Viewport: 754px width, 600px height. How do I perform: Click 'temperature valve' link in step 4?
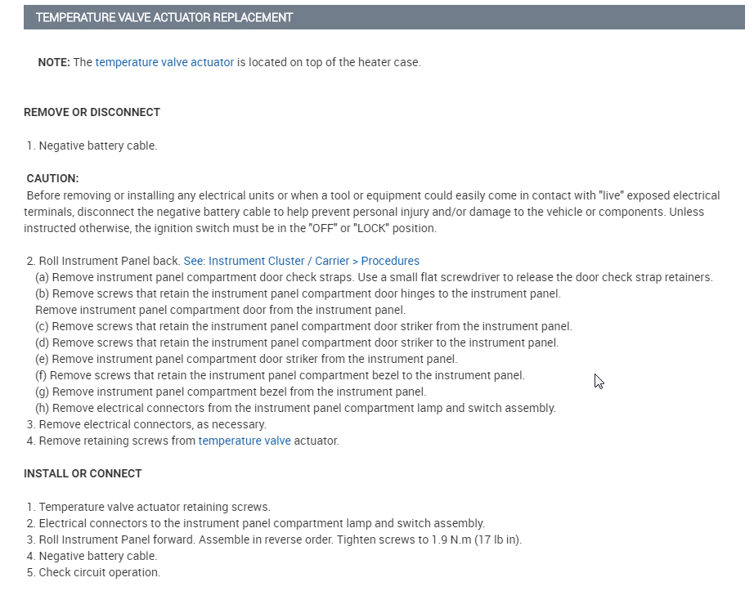(x=245, y=441)
